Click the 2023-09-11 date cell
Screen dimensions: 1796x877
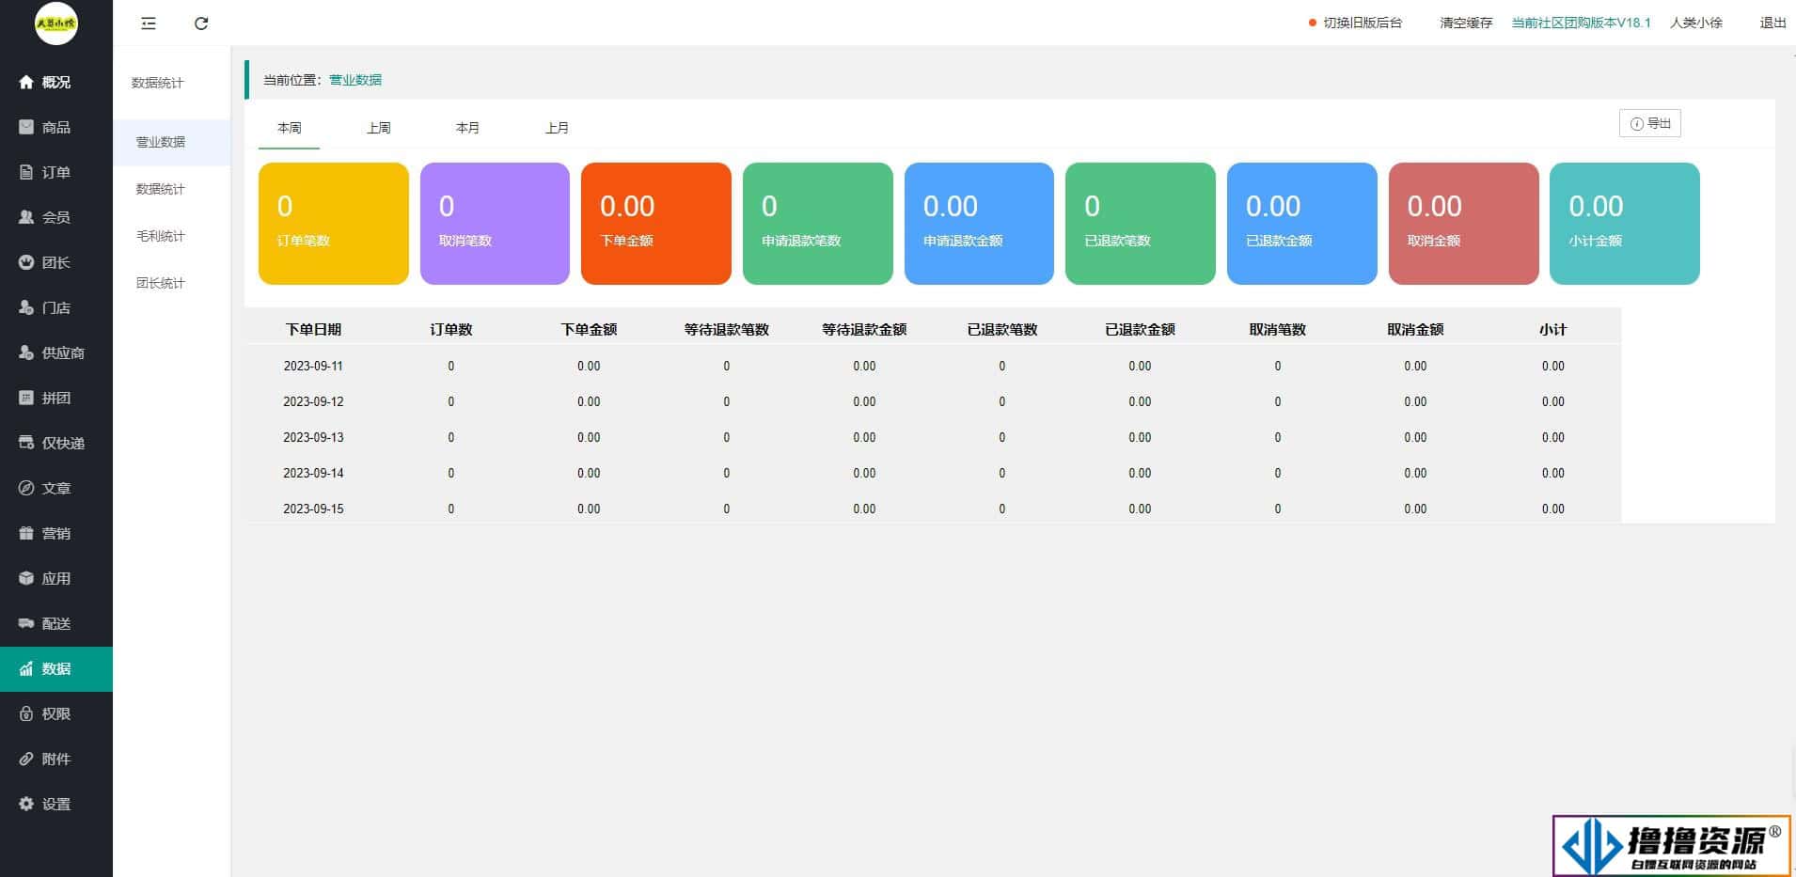pyautogui.click(x=313, y=366)
